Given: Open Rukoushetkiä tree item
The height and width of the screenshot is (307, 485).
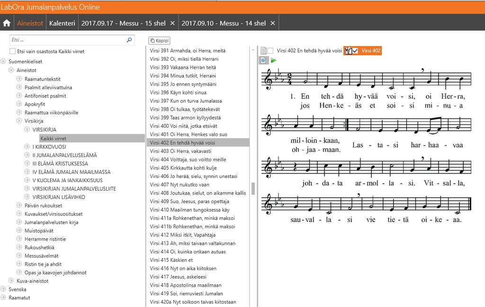Looking at the screenshot, I should 39,247.
